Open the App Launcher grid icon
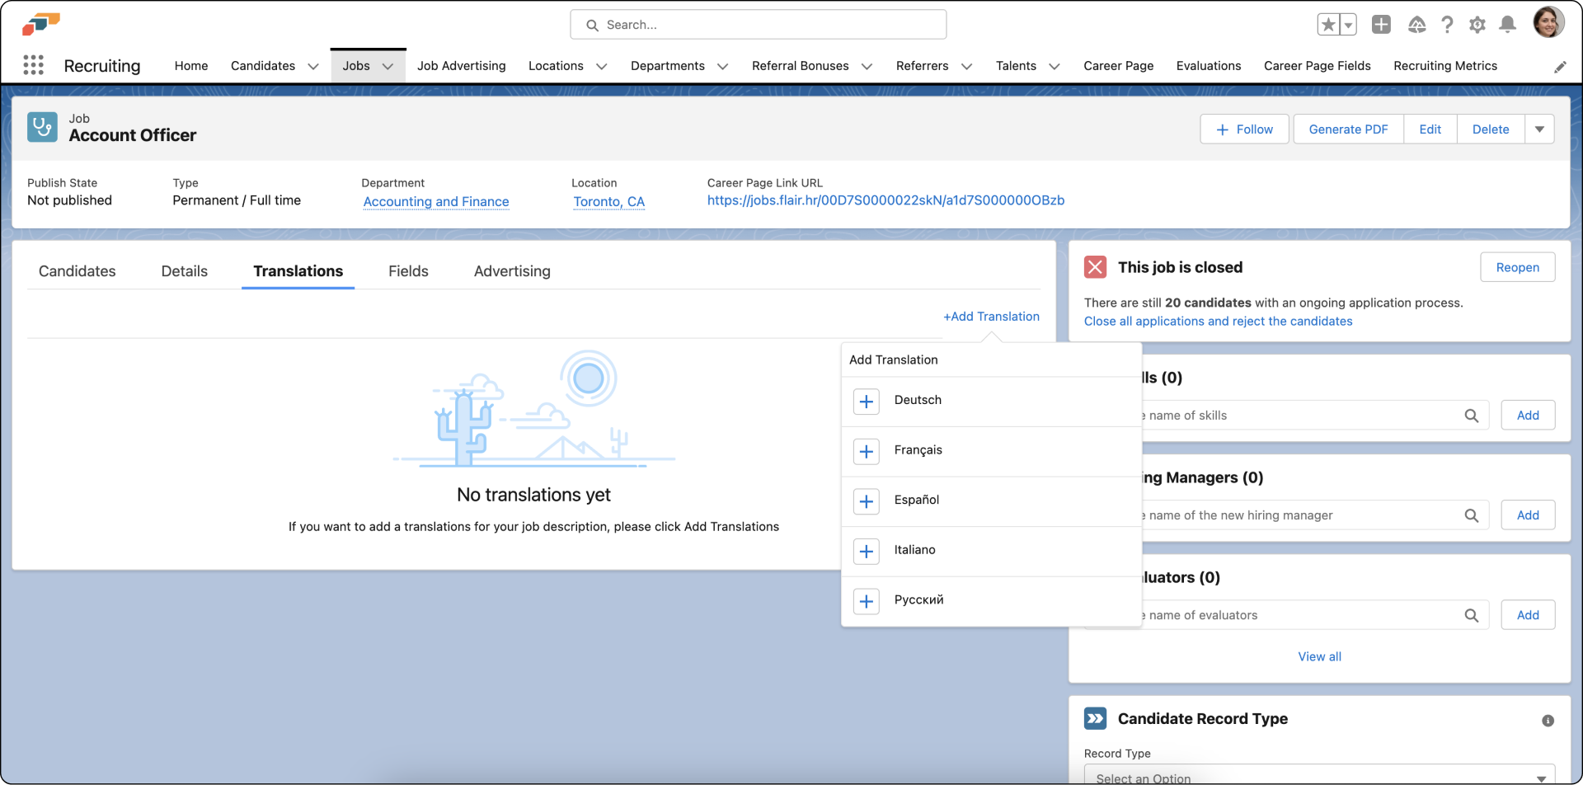1583x785 pixels. coord(33,65)
